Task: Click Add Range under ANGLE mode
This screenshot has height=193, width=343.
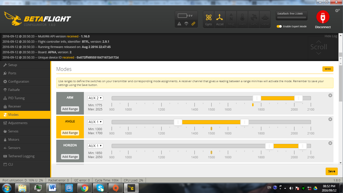Action: (x=70, y=133)
